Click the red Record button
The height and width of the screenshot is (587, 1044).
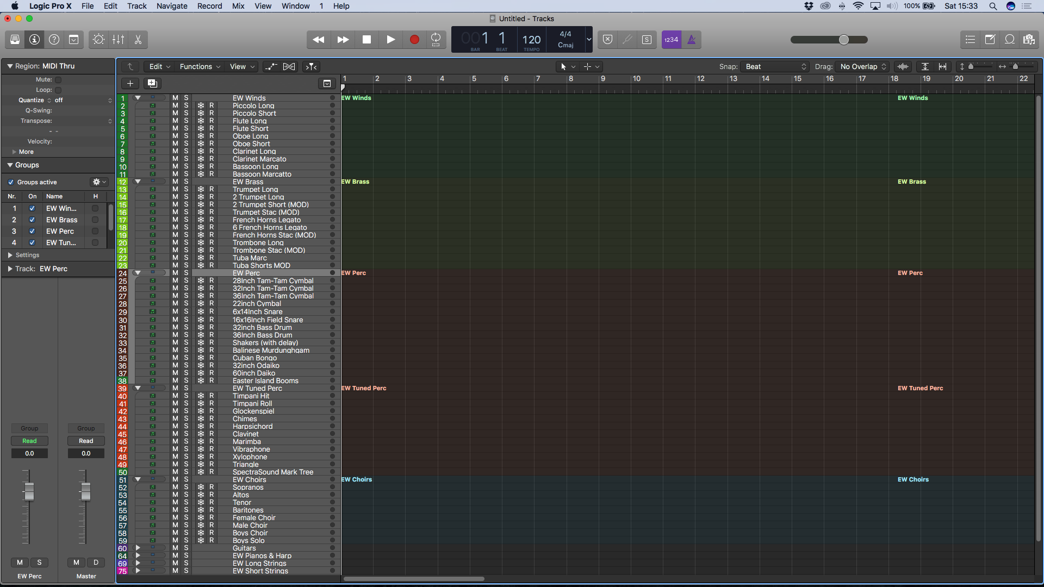pyautogui.click(x=414, y=40)
